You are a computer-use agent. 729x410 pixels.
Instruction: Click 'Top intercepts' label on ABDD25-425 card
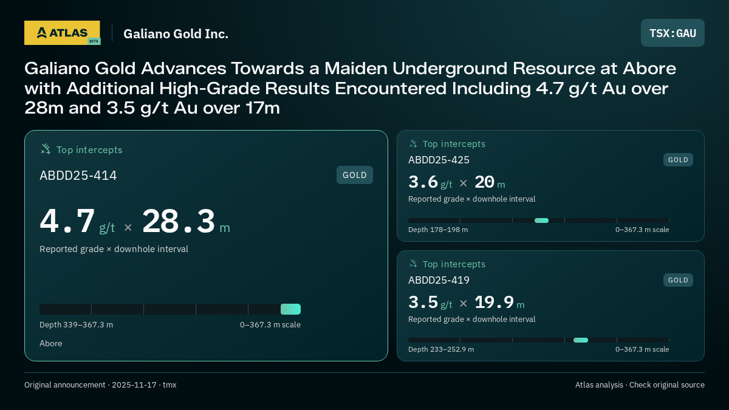click(454, 144)
